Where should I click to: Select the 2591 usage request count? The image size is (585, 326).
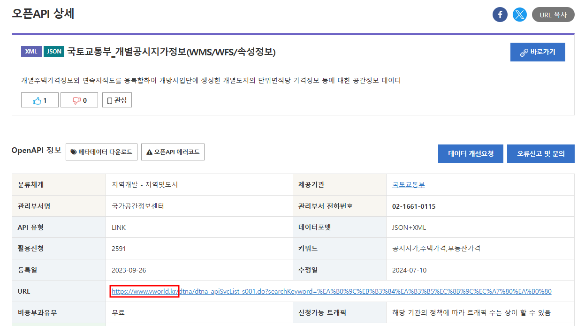pyautogui.click(x=119, y=249)
